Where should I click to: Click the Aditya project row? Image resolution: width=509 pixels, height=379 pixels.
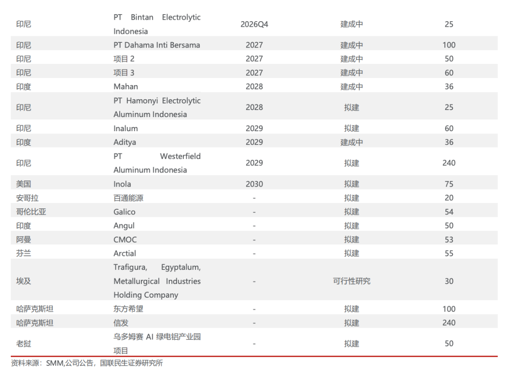point(254,142)
